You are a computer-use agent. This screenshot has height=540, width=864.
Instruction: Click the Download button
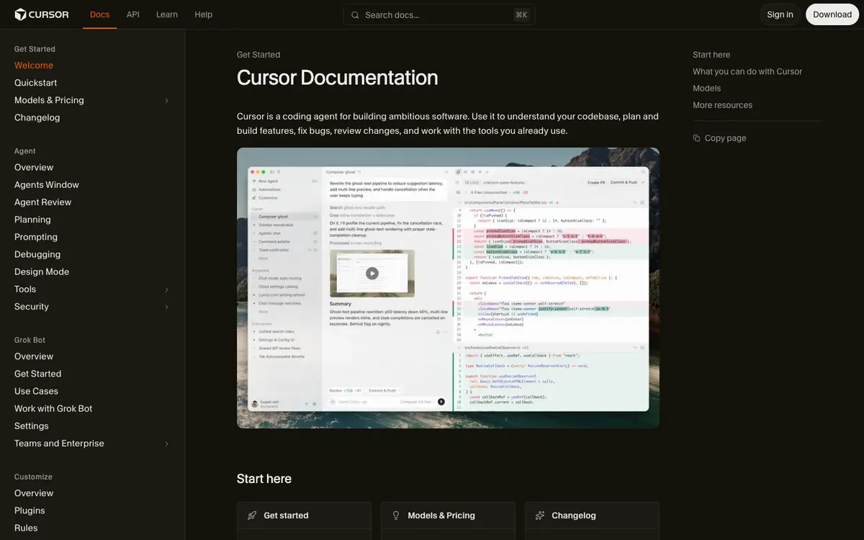click(x=832, y=14)
